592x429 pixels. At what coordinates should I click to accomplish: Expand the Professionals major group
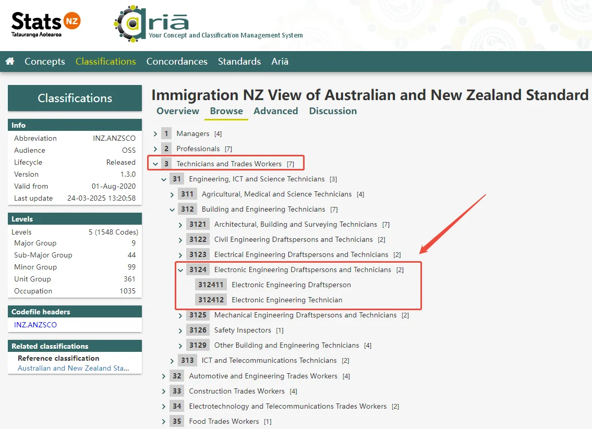(155, 149)
